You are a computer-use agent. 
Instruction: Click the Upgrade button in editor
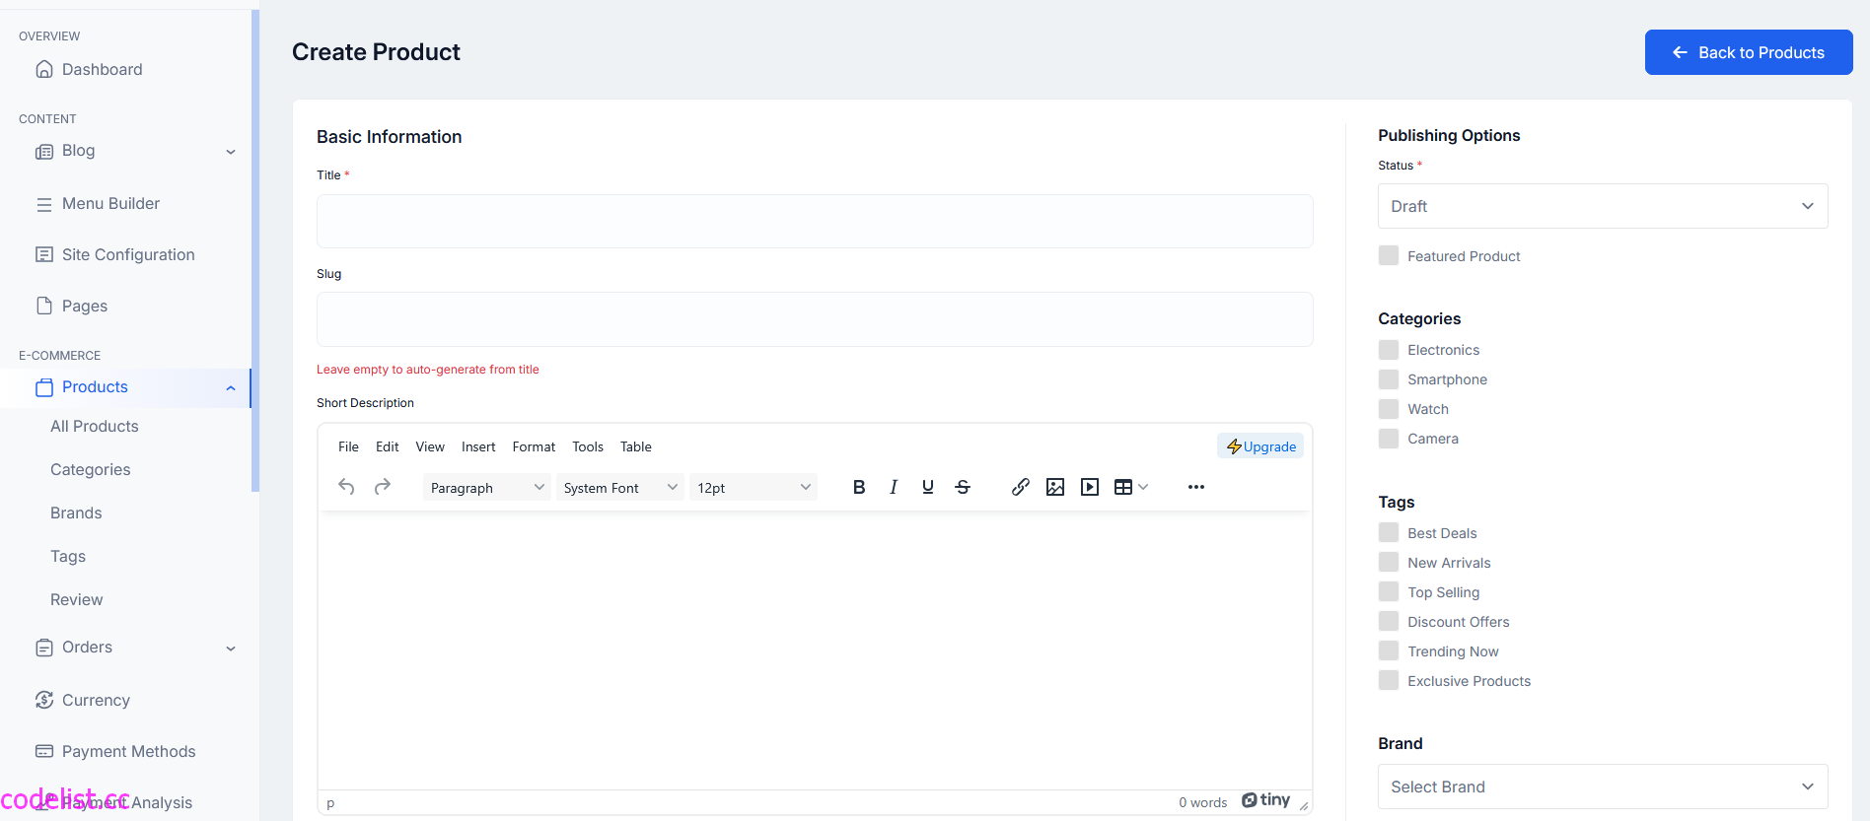(1260, 446)
